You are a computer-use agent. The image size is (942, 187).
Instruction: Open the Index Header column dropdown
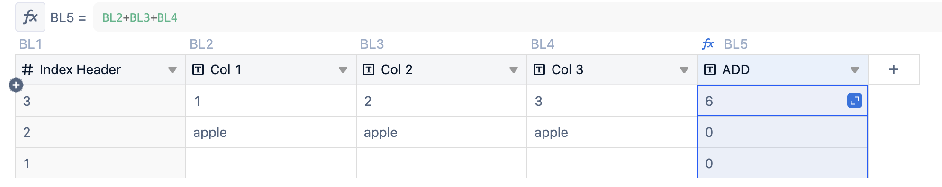click(172, 70)
